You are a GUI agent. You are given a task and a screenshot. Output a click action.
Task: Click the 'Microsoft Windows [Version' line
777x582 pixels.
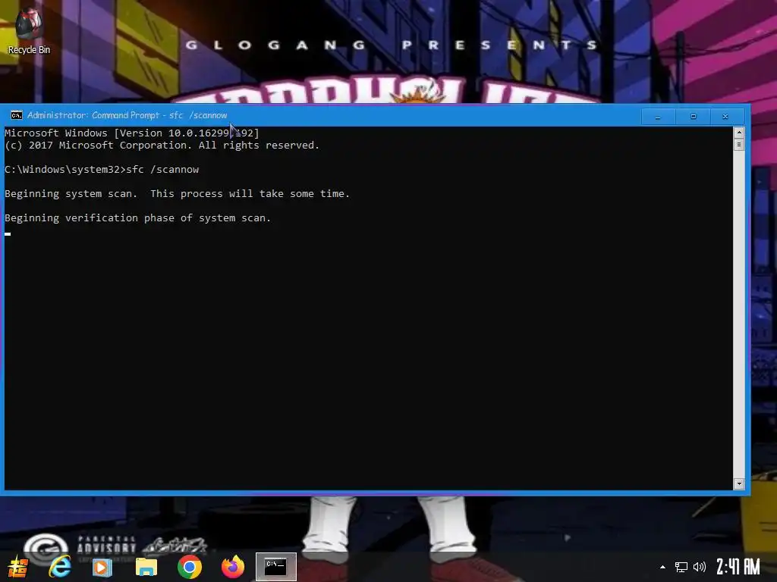click(x=132, y=133)
